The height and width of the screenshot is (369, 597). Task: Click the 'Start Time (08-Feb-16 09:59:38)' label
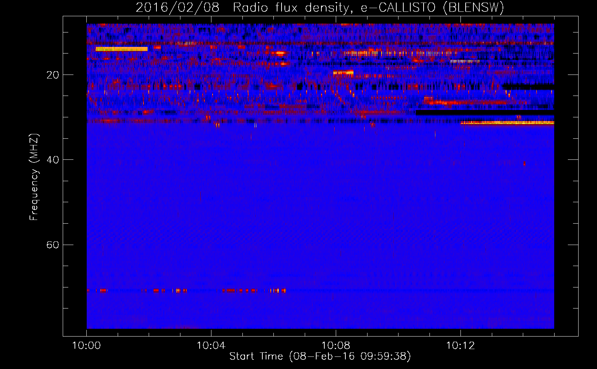[x=320, y=356]
